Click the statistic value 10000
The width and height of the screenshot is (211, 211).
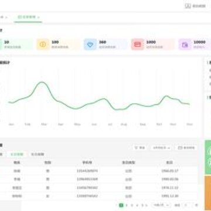coord(199,42)
